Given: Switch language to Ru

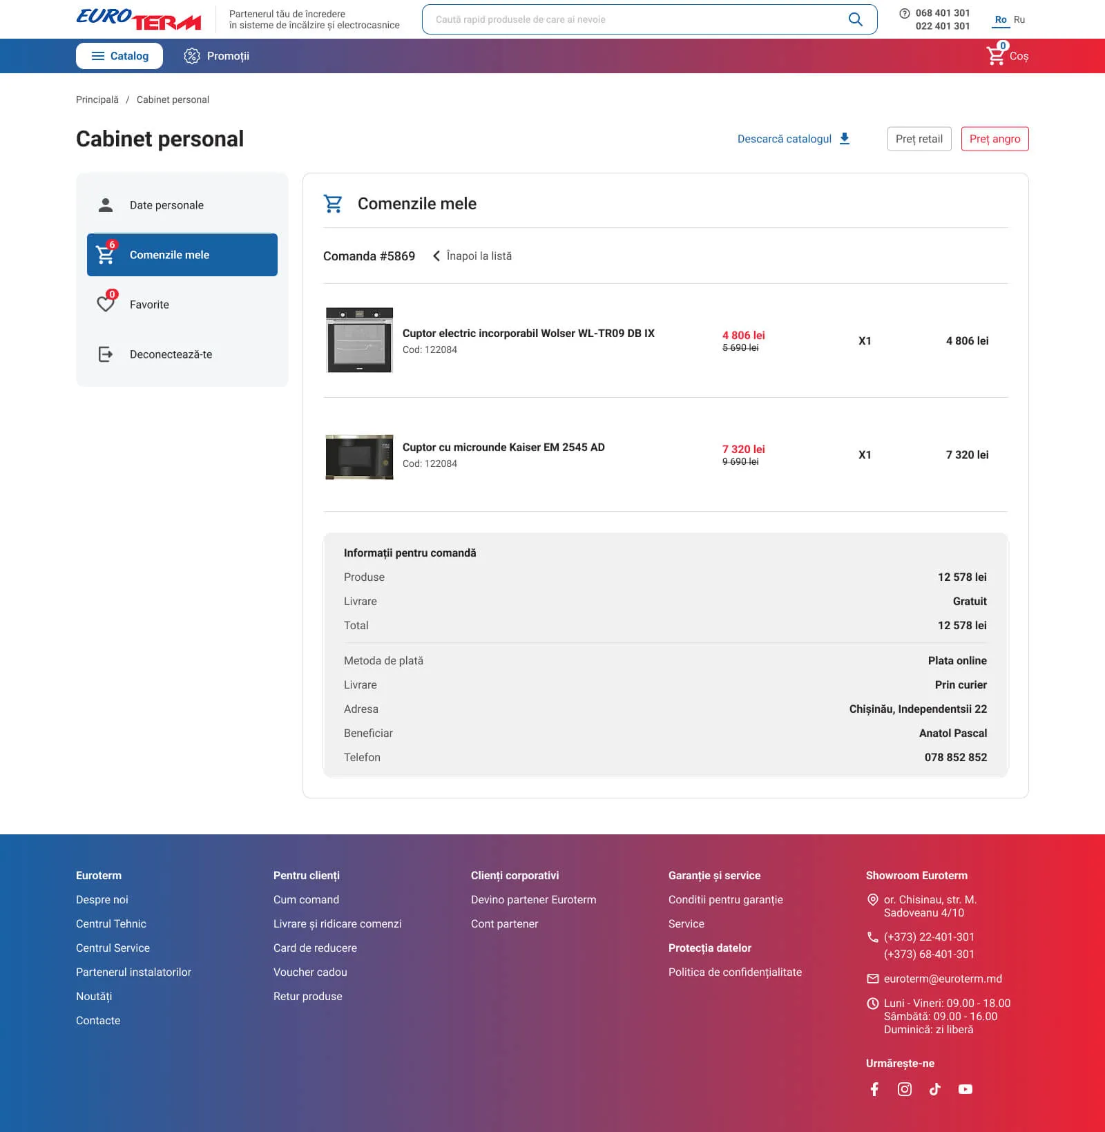Looking at the screenshot, I should point(1019,19).
